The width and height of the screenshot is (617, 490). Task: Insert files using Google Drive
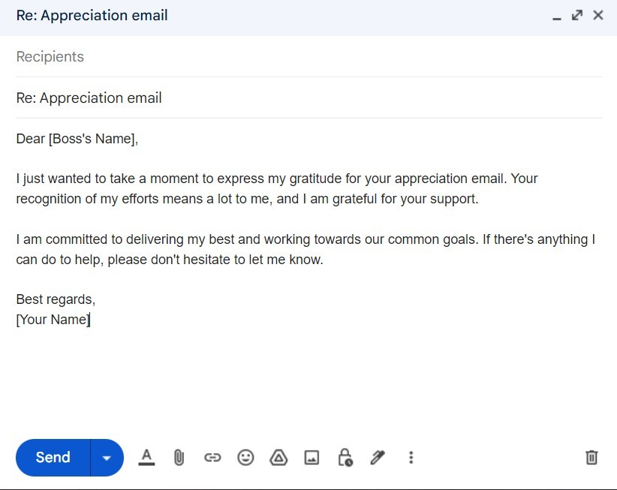pos(278,457)
